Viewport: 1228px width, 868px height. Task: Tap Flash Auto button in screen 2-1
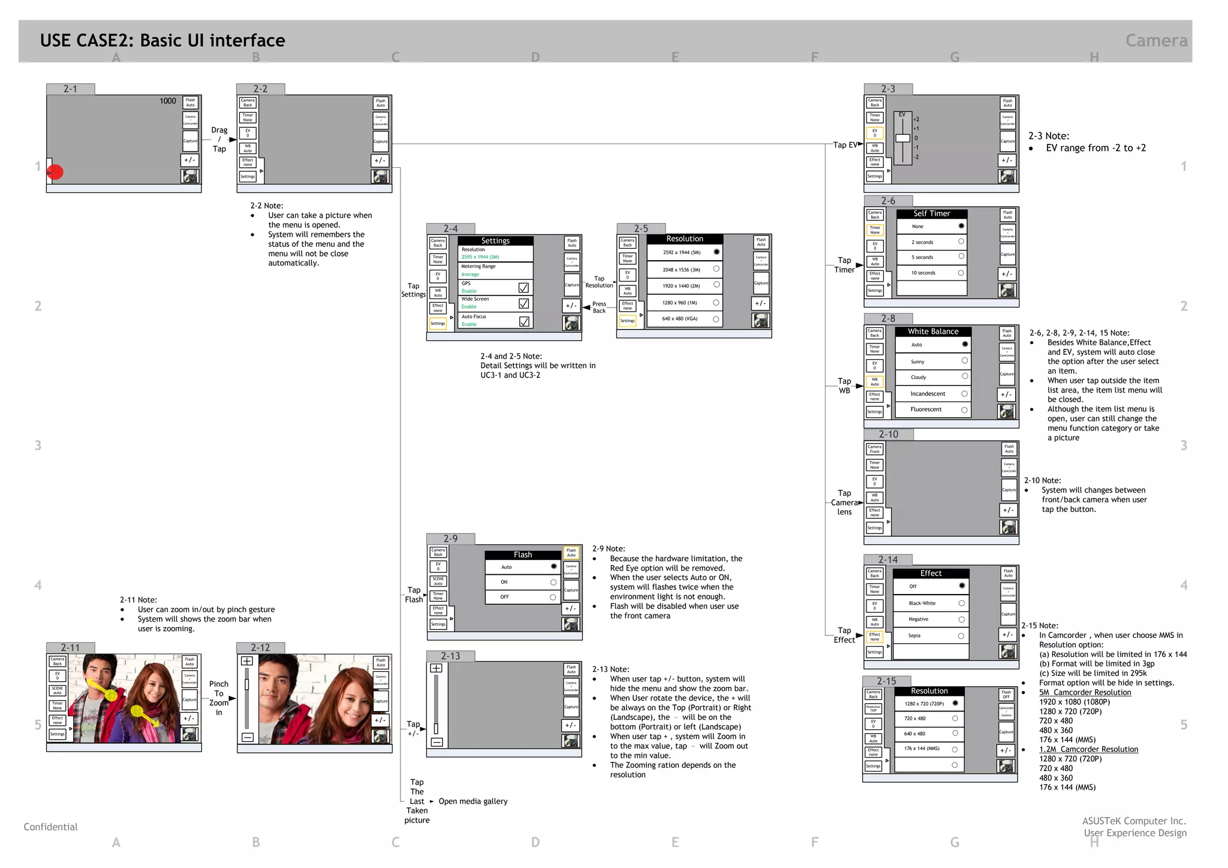click(190, 103)
